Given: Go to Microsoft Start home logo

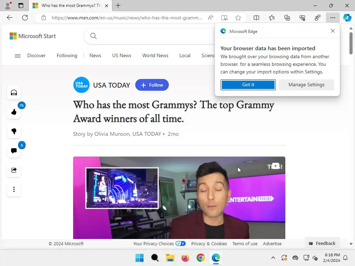Looking at the screenshot, I should click(x=33, y=36).
